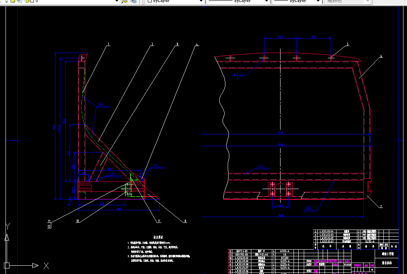Select part callout number 3
407x274 pixels.
[177, 44]
